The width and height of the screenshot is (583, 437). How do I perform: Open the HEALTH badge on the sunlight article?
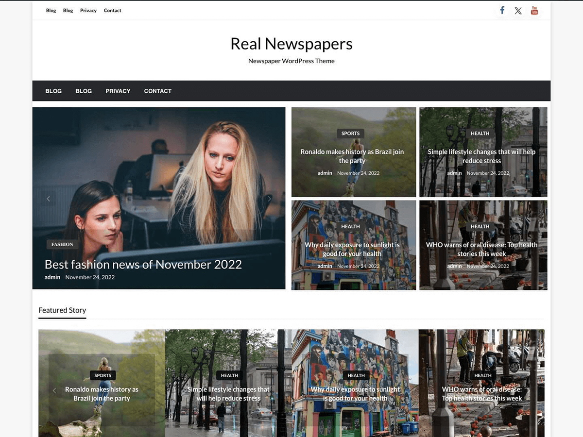point(350,226)
